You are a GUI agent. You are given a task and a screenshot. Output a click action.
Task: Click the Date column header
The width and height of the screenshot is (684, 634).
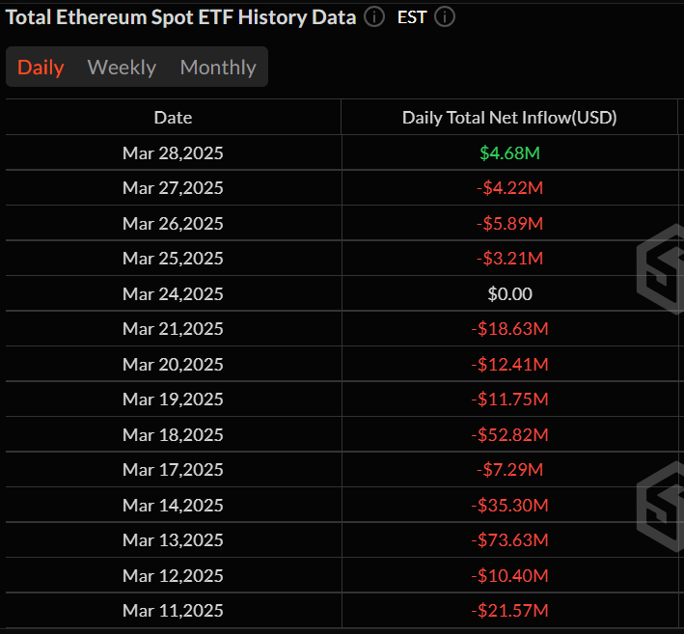(x=173, y=118)
